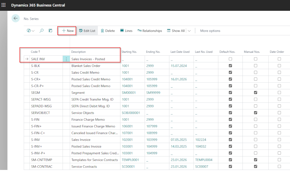
Task: Uncheck Manual Nos. for SM-CNTTEMP row
Action: click(x=255, y=159)
